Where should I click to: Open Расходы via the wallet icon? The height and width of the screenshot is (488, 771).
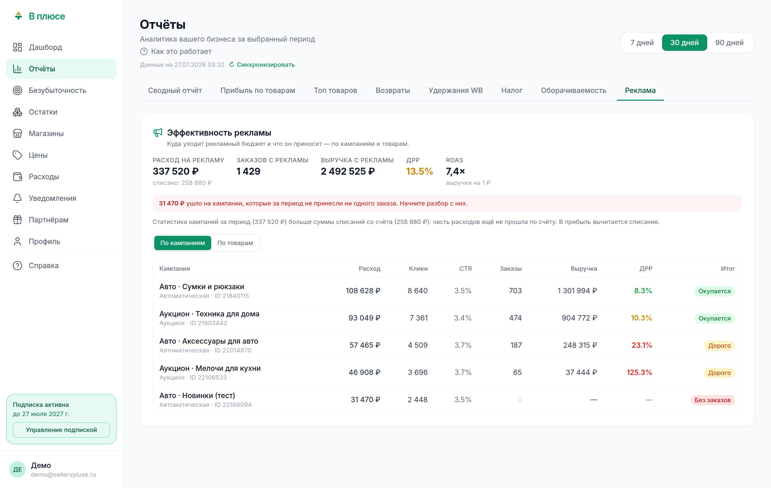pyautogui.click(x=17, y=177)
